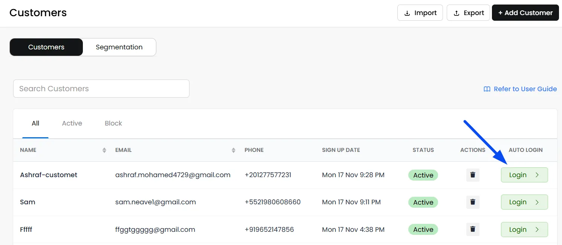Click the Active status badge for Ashraf-customet
The height and width of the screenshot is (245, 562).
click(423, 175)
